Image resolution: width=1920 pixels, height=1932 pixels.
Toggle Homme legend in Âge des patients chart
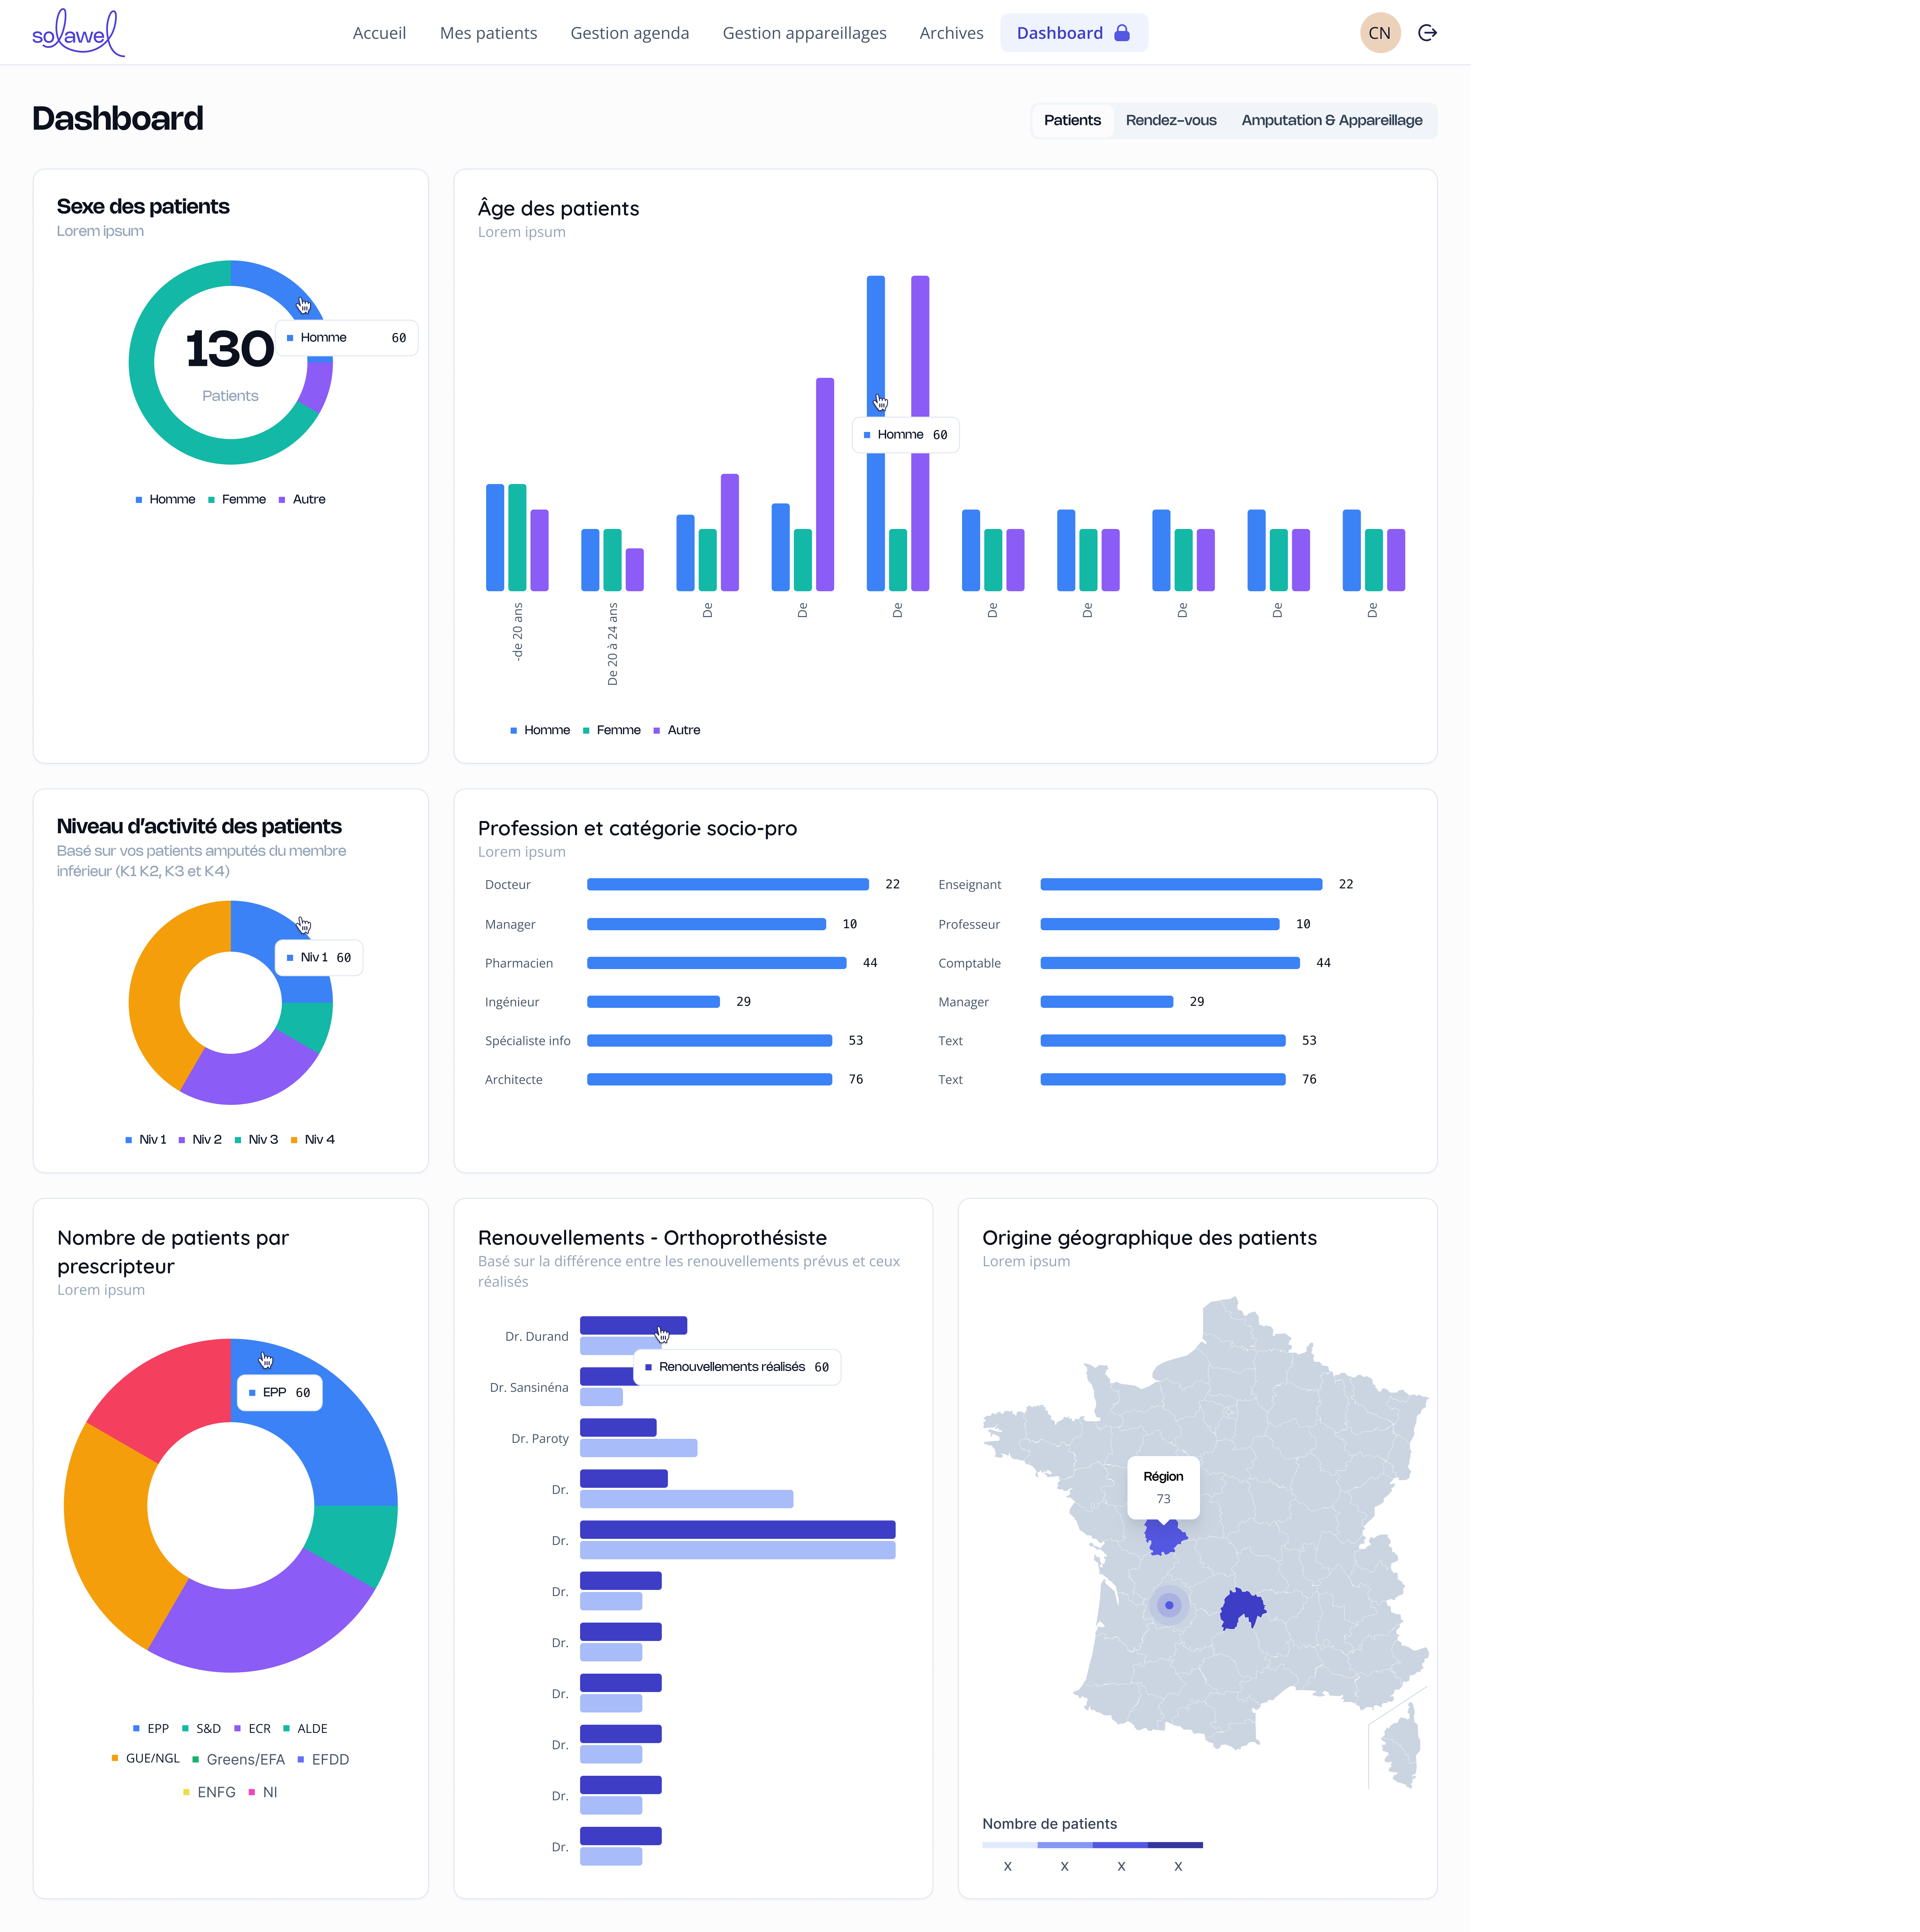click(540, 730)
